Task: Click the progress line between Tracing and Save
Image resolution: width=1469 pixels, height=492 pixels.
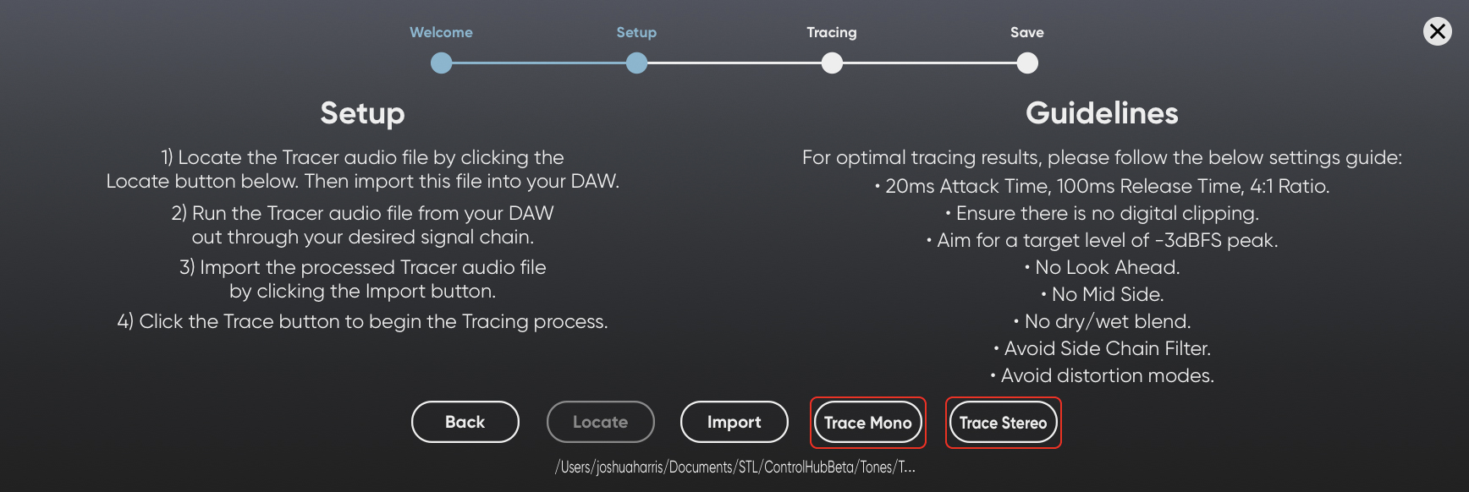Action: coord(930,63)
